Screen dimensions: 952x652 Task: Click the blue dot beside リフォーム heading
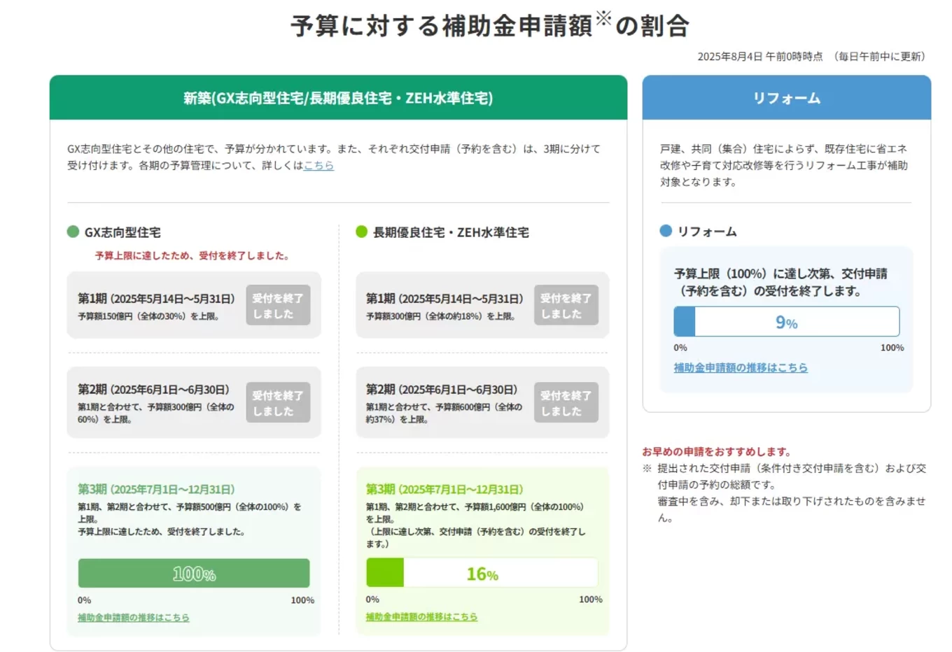(x=666, y=231)
